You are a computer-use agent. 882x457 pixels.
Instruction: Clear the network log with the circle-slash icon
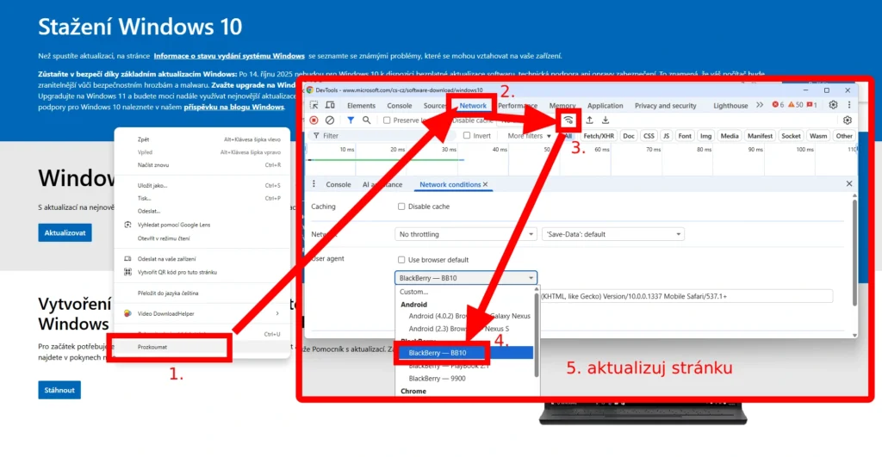click(330, 120)
